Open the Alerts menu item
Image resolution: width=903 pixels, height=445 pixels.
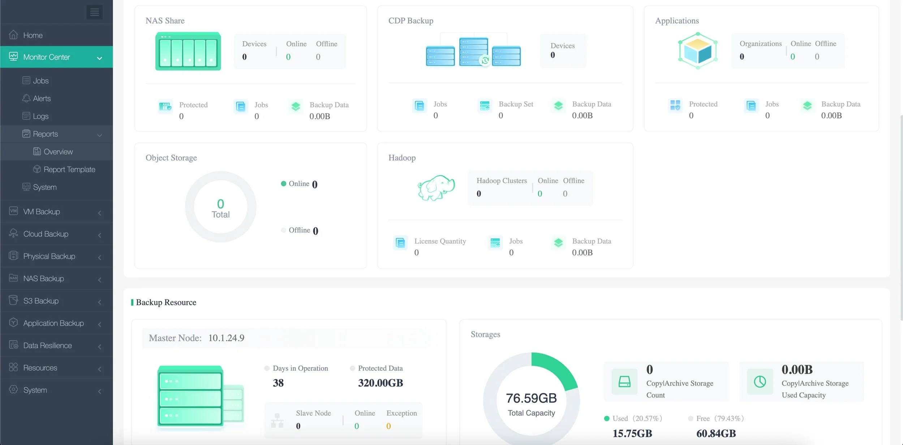(x=42, y=98)
